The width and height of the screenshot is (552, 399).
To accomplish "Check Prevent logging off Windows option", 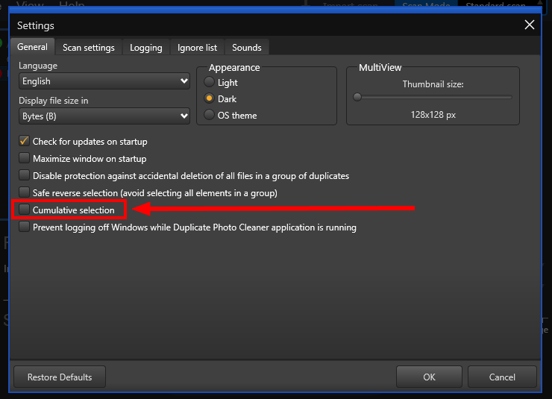I will [x=25, y=227].
